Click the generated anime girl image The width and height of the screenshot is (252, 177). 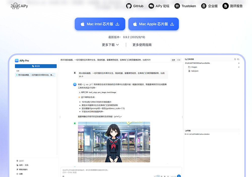coord(114,142)
